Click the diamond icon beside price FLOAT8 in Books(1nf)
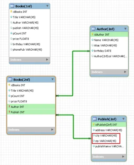Image resolution: width=134 pixels, height=165 pixels. click(11, 39)
